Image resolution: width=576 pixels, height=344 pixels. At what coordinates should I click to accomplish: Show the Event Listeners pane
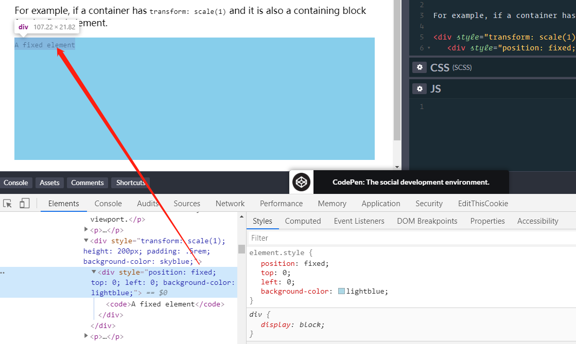(359, 221)
